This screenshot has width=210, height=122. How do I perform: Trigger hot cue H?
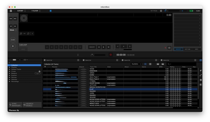point(80,47)
